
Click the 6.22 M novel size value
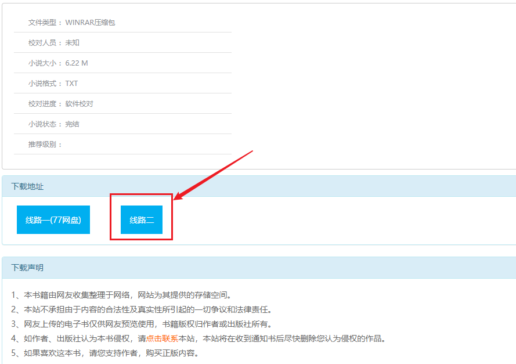[x=77, y=63]
